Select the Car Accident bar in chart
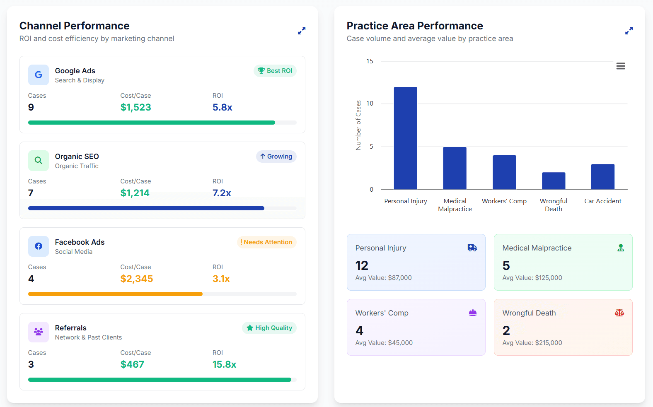 (603, 177)
